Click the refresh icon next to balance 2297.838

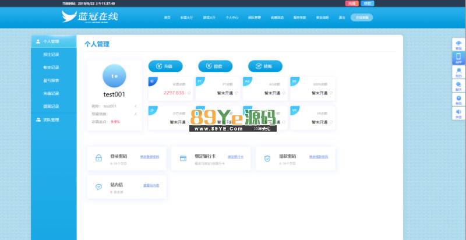pos(189,93)
